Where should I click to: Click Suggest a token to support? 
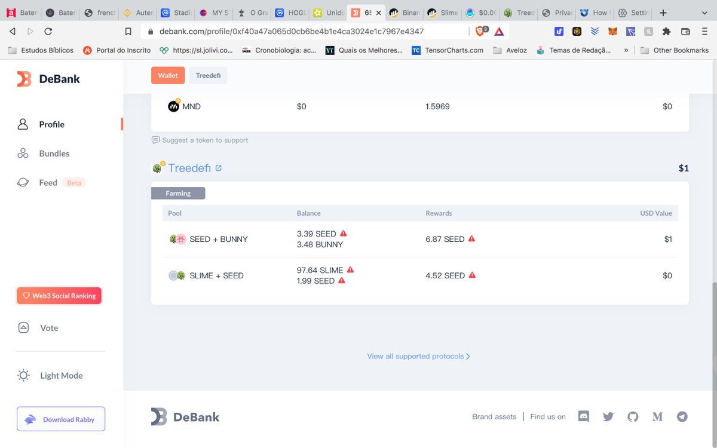tap(200, 140)
